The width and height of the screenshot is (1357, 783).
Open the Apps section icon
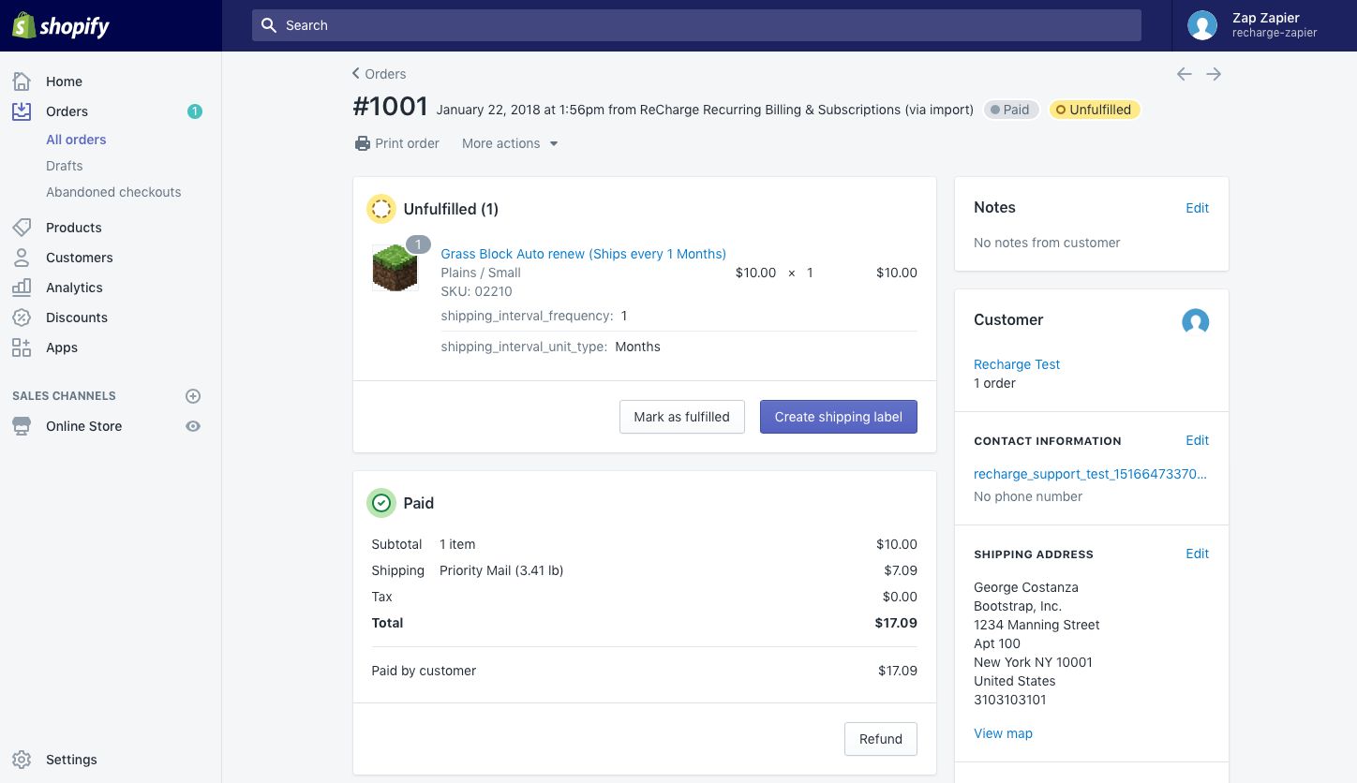click(21, 347)
